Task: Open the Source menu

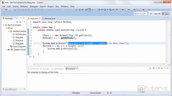Action: (x=16, y=6)
